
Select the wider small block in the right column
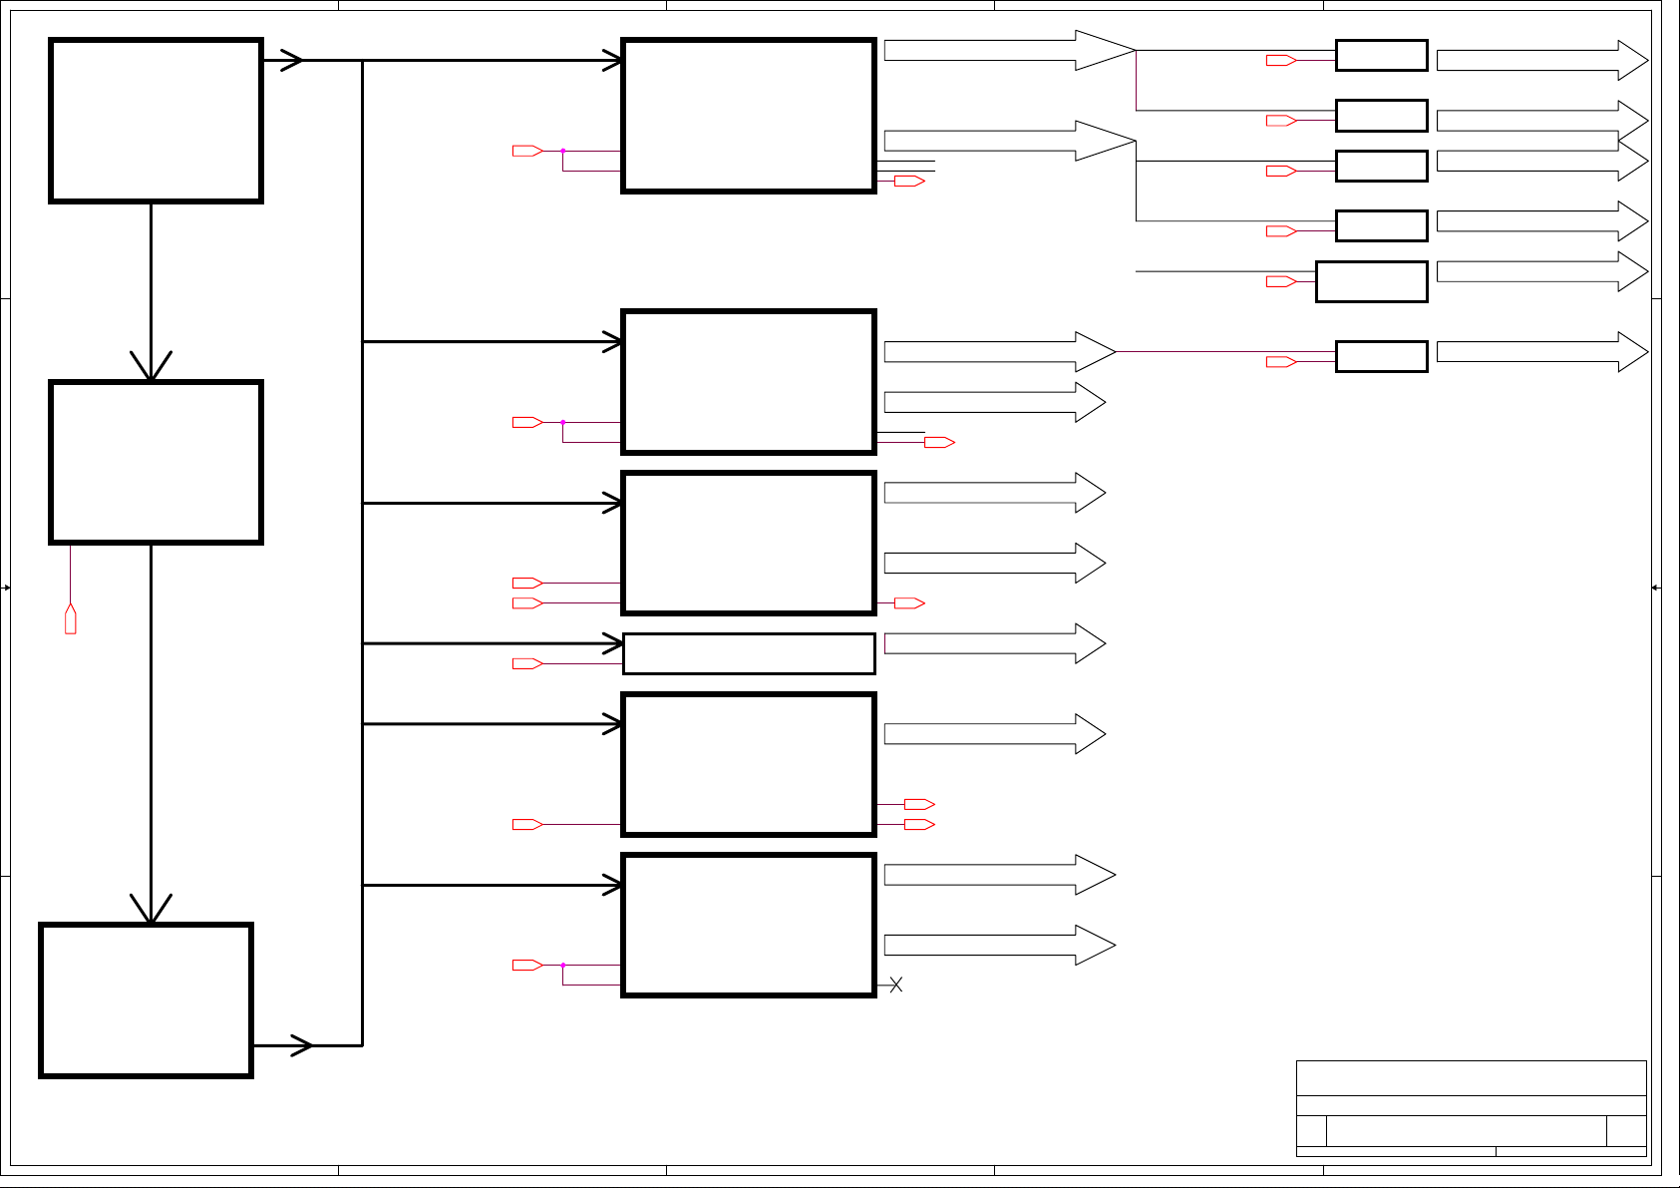click(1372, 281)
